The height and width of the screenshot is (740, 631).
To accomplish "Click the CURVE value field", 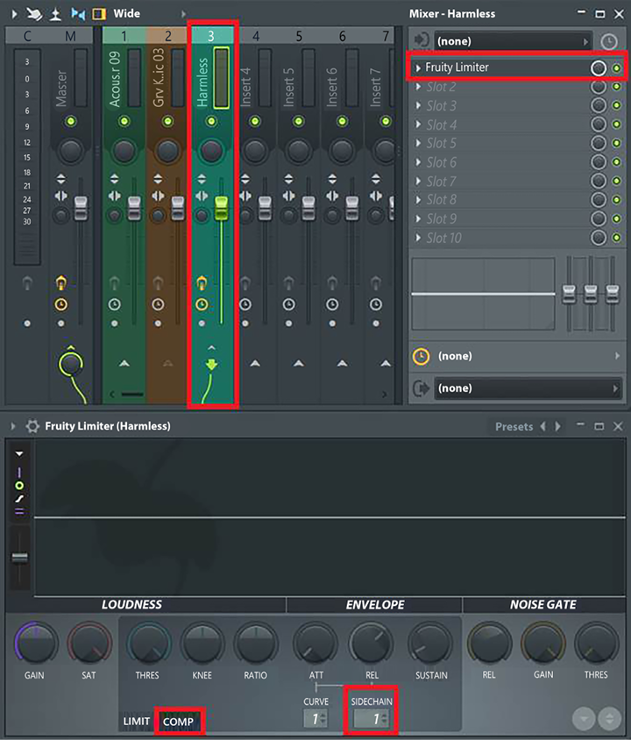I will [315, 719].
